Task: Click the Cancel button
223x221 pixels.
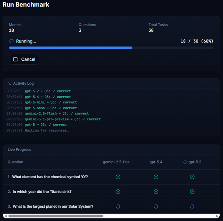Action: (24, 59)
